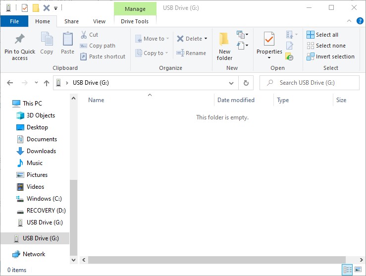Expand the Properties dropdown arrow
Screen dimensions: 366x276
pyautogui.click(x=269, y=57)
